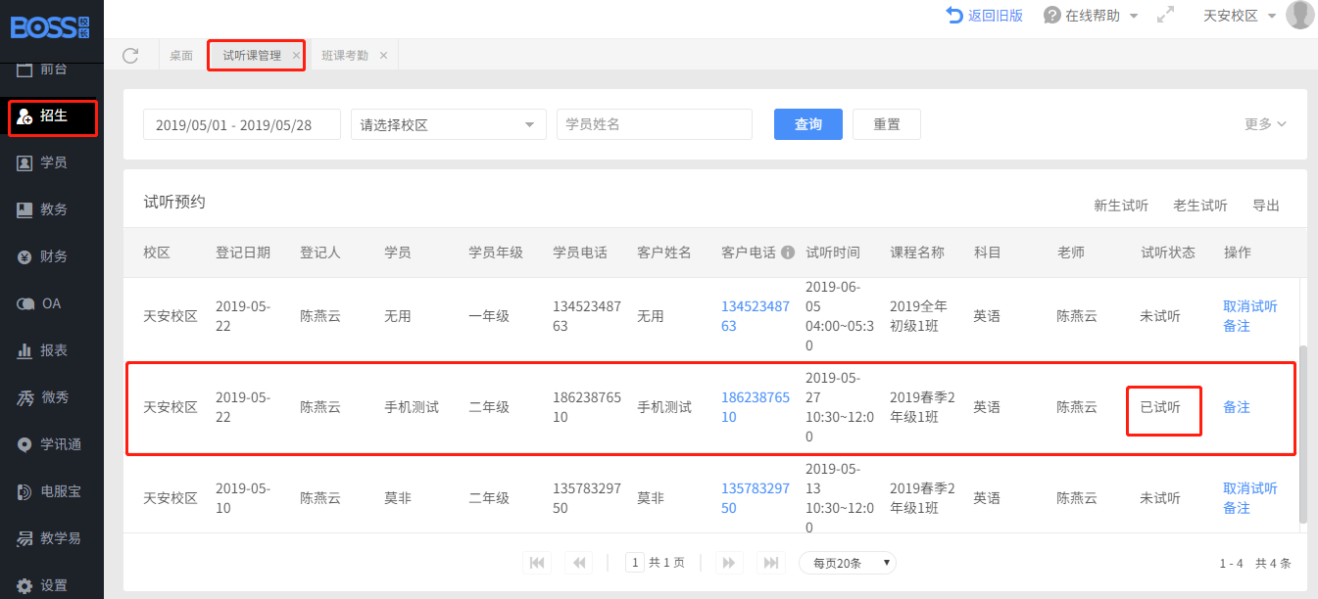The width and height of the screenshot is (1318, 599).
Task: Click 登记日期 column header
Action: click(x=243, y=253)
